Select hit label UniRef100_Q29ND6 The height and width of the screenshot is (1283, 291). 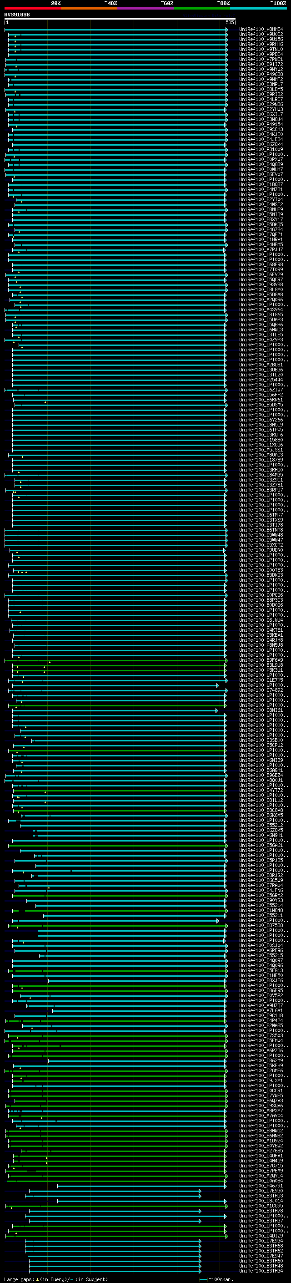point(261,105)
